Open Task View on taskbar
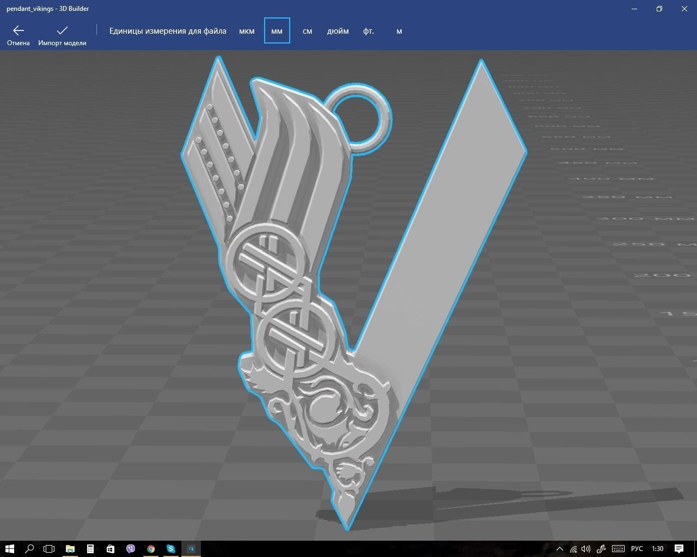The width and height of the screenshot is (697, 557). point(49,549)
